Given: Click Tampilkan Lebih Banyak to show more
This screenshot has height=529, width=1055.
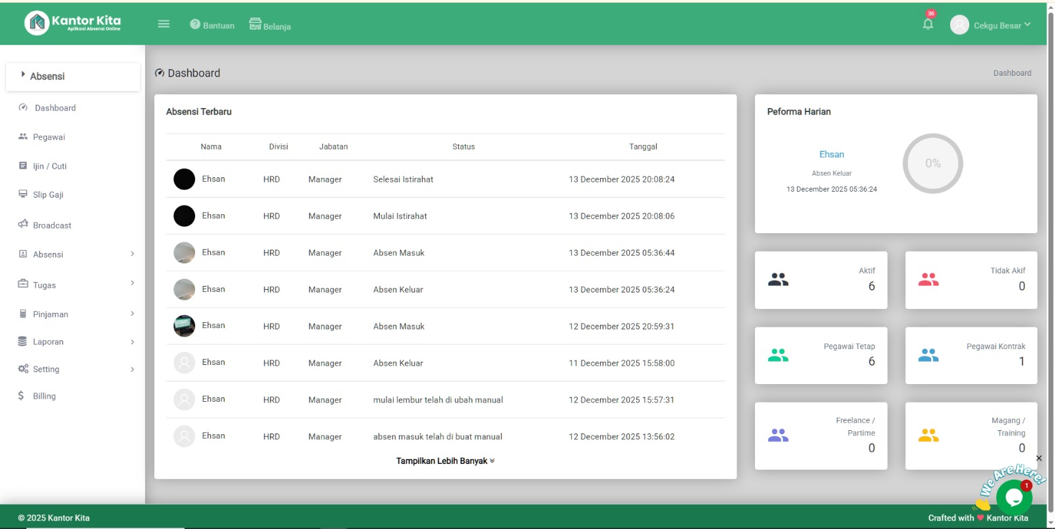Looking at the screenshot, I should pos(445,461).
